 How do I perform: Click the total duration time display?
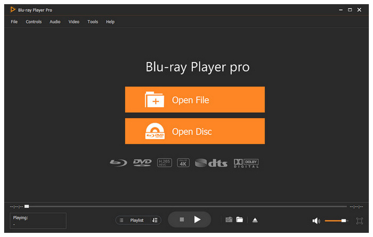pos(356,207)
